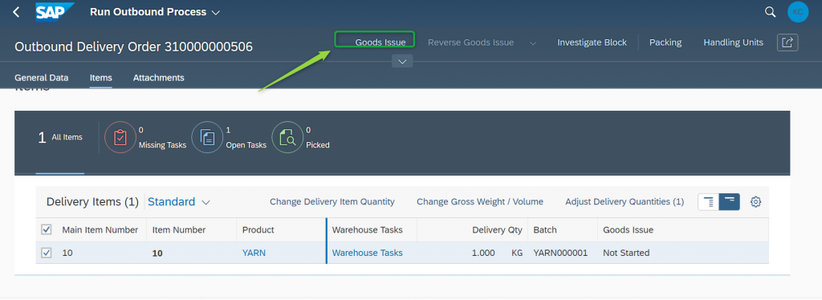
Task: Click the SAP logo
Action: (55, 11)
